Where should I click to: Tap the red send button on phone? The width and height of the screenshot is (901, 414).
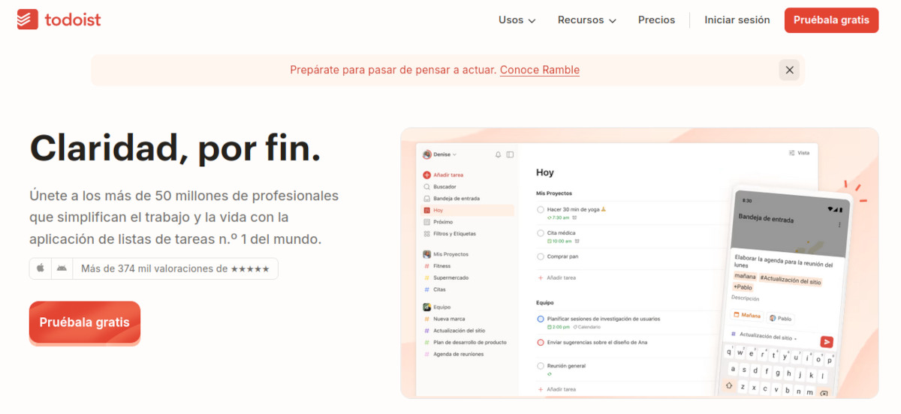(827, 341)
